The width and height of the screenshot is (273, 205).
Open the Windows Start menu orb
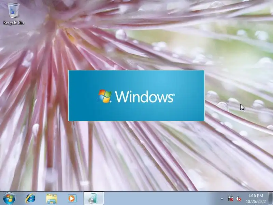(9, 199)
